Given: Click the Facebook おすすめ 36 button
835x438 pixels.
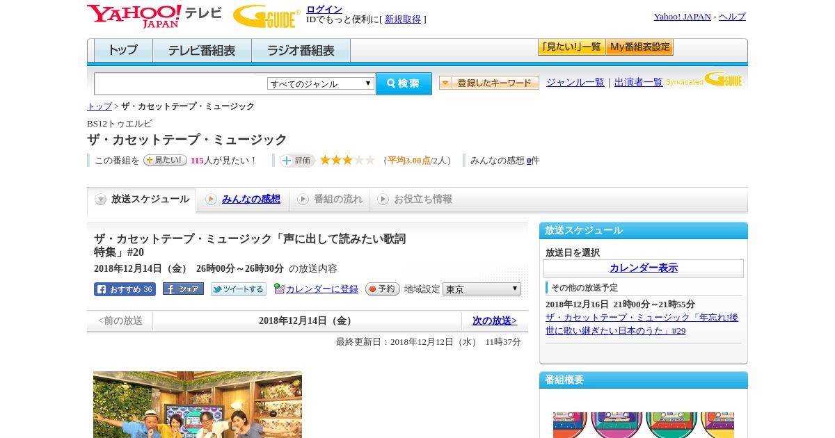Looking at the screenshot, I should [125, 289].
